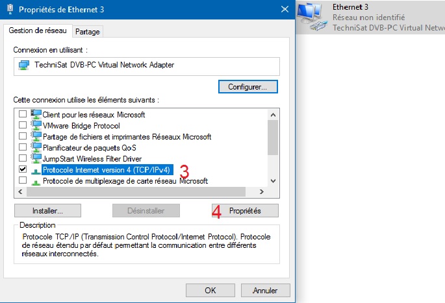Click the horizontal scroll right arrow
The image size is (445, 303).
click(x=262, y=192)
